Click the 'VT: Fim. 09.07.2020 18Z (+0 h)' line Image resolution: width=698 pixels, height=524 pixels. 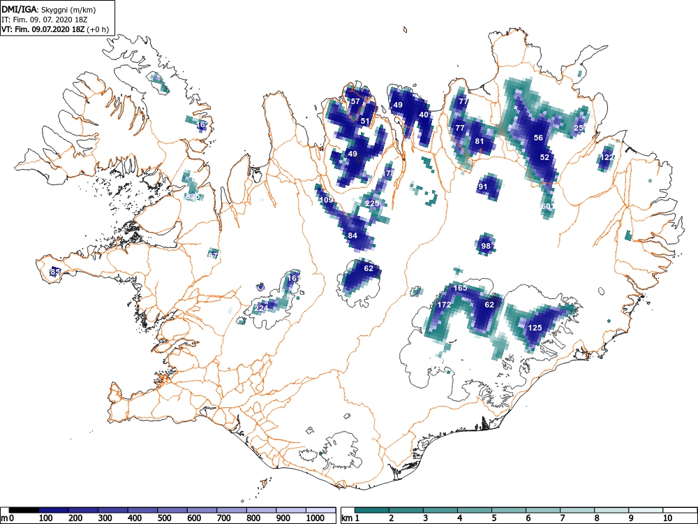tap(54, 29)
